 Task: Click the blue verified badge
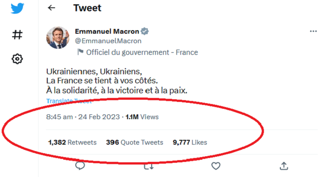(x=146, y=32)
